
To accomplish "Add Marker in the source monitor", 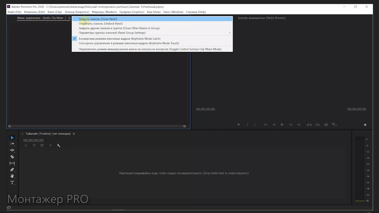I will [239, 125].
